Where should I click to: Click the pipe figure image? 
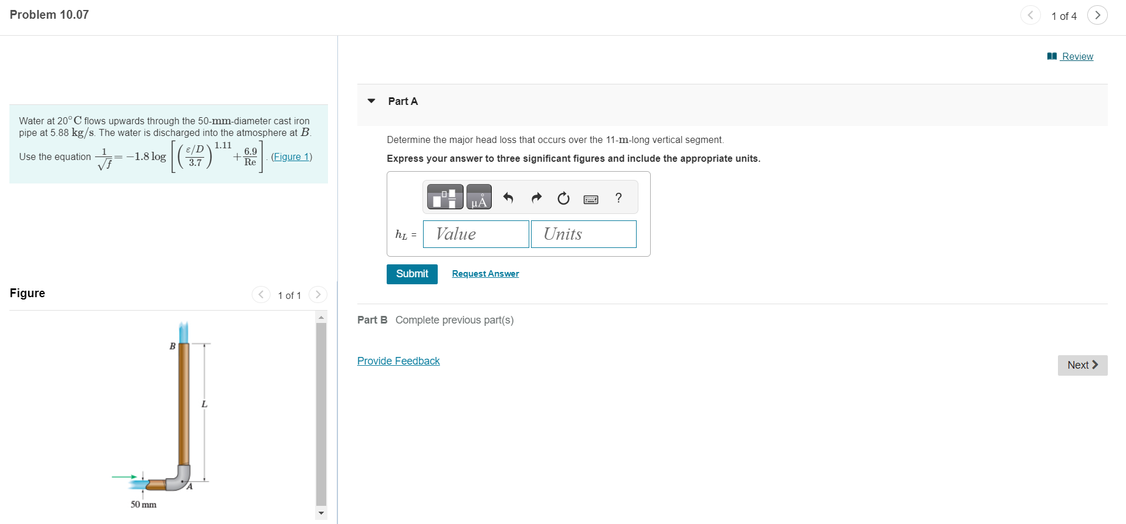pyautogui.click(x=161, y=415)
